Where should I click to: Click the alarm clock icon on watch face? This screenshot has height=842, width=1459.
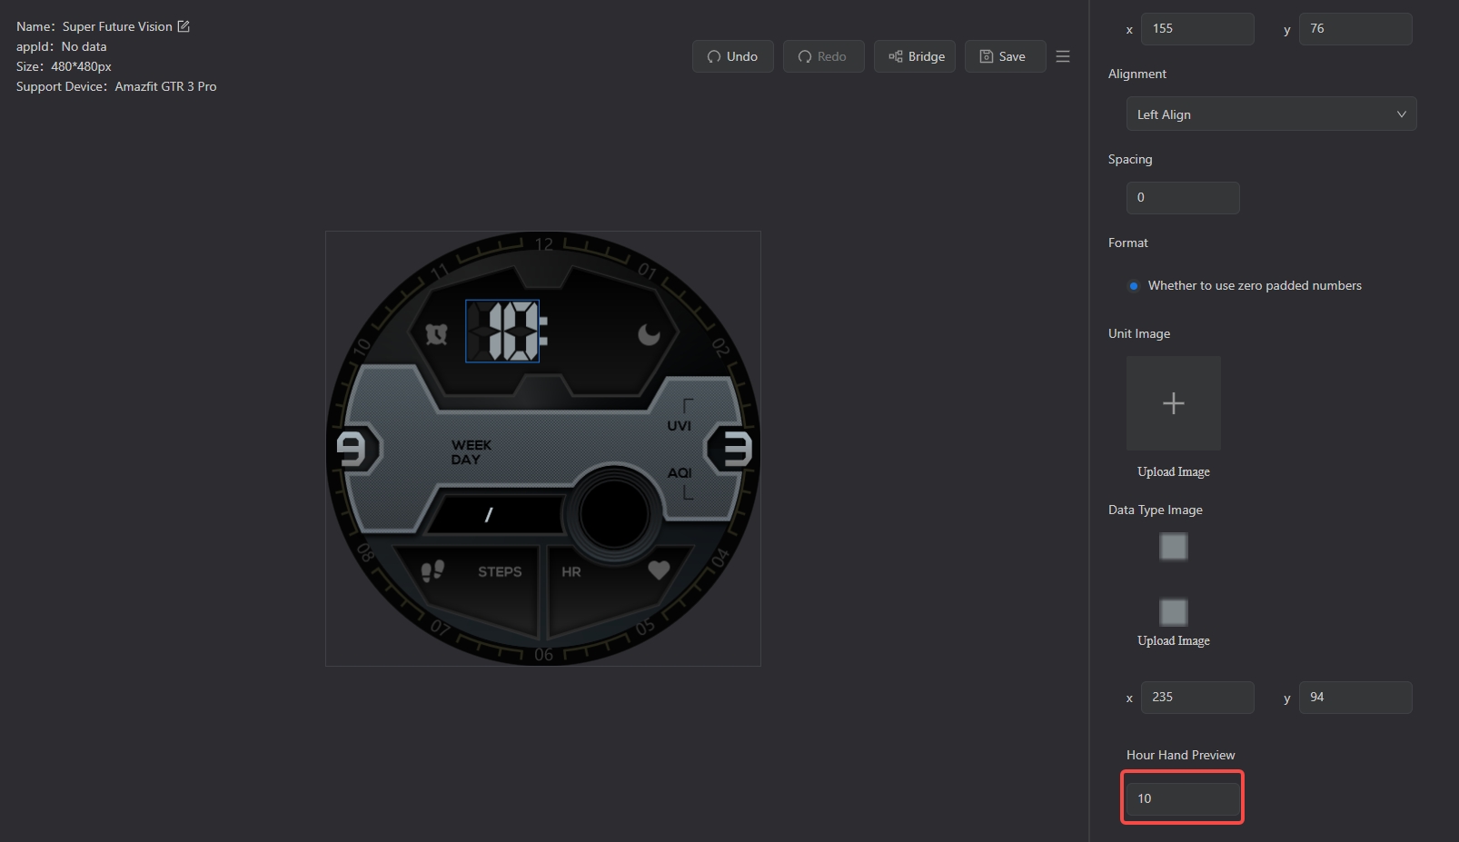437,334
